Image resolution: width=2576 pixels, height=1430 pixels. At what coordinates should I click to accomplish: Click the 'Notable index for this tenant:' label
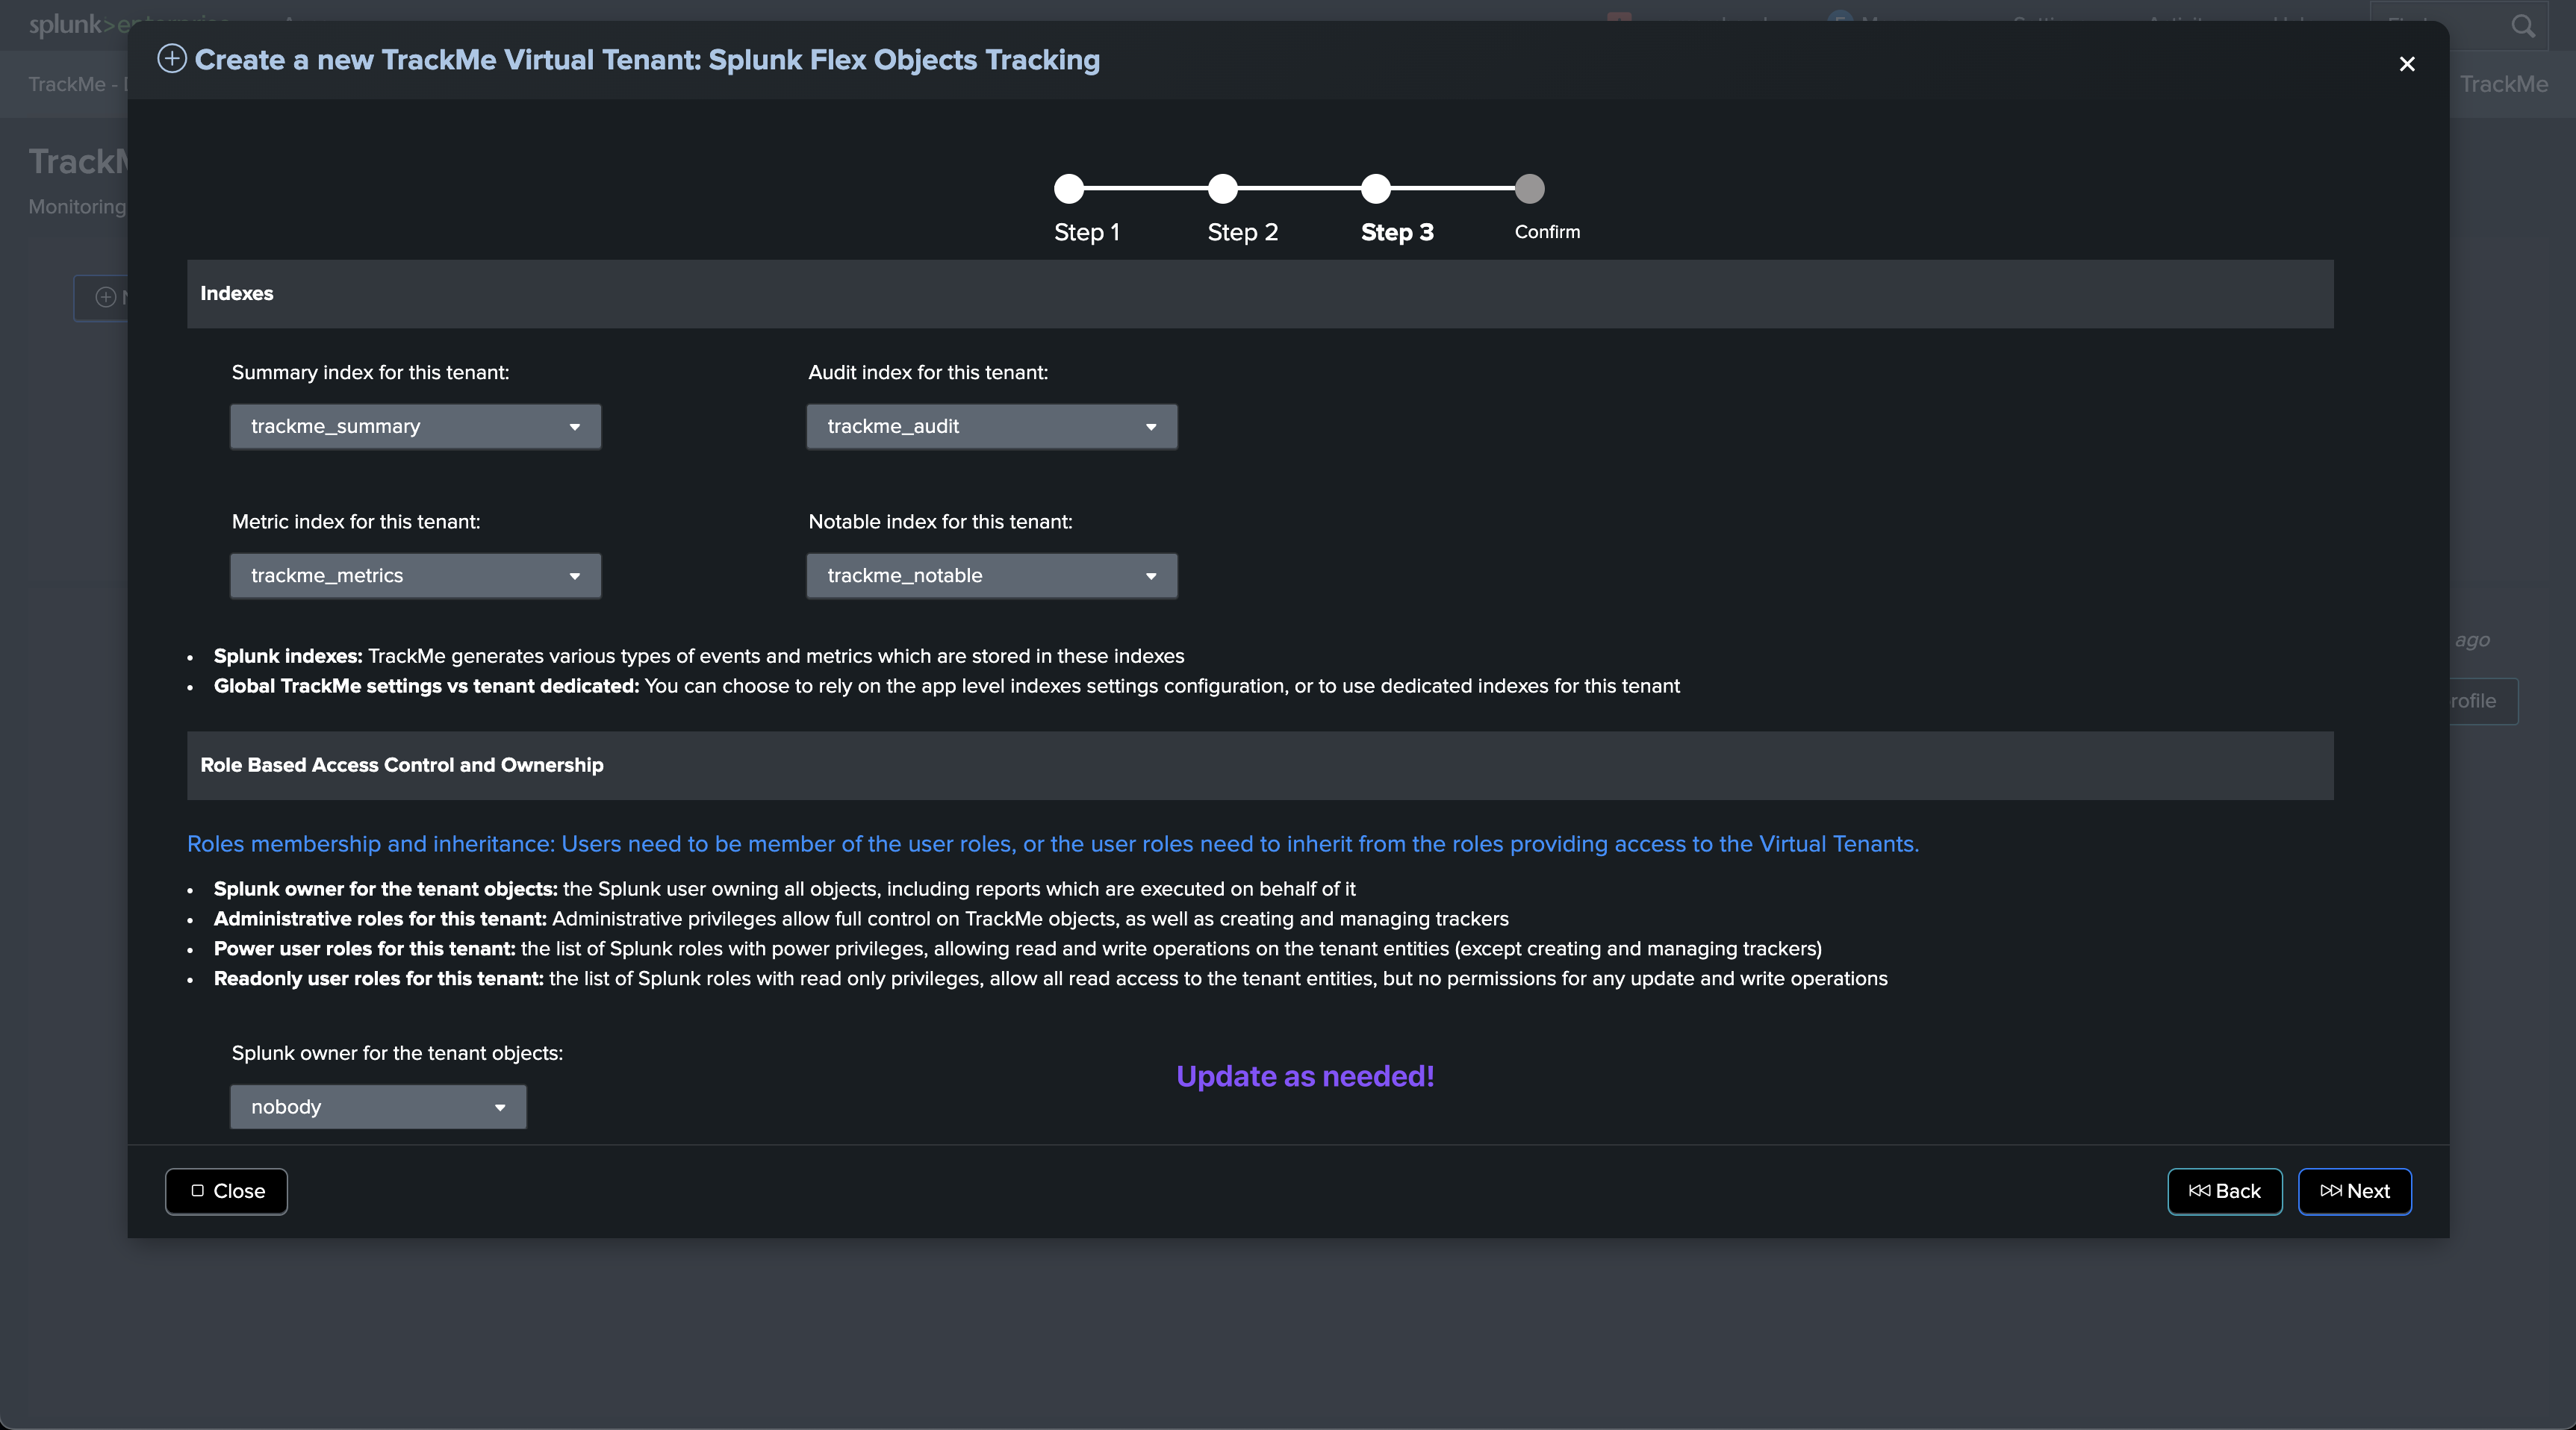tap(940, 522)
